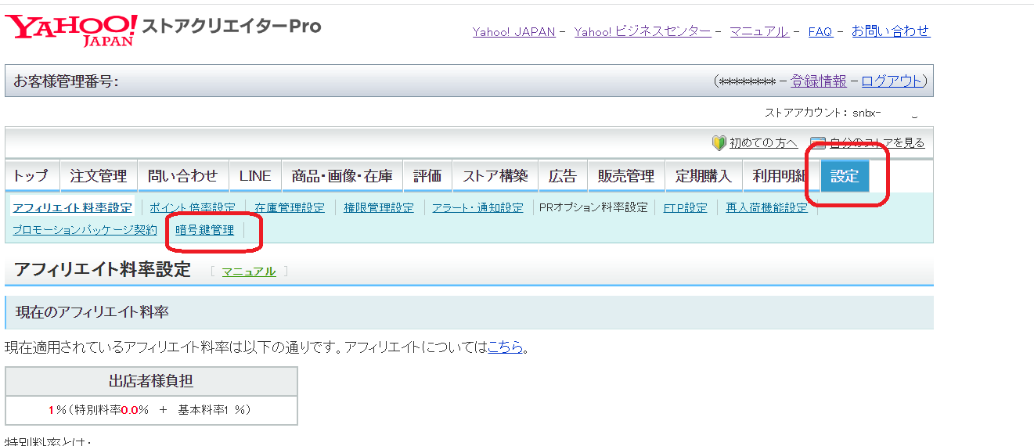
Task: Open the 商品・画像・在庫 tab
Action: (342, 176)
